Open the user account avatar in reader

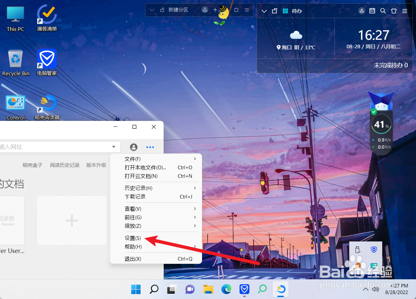[x=133, y=147]
